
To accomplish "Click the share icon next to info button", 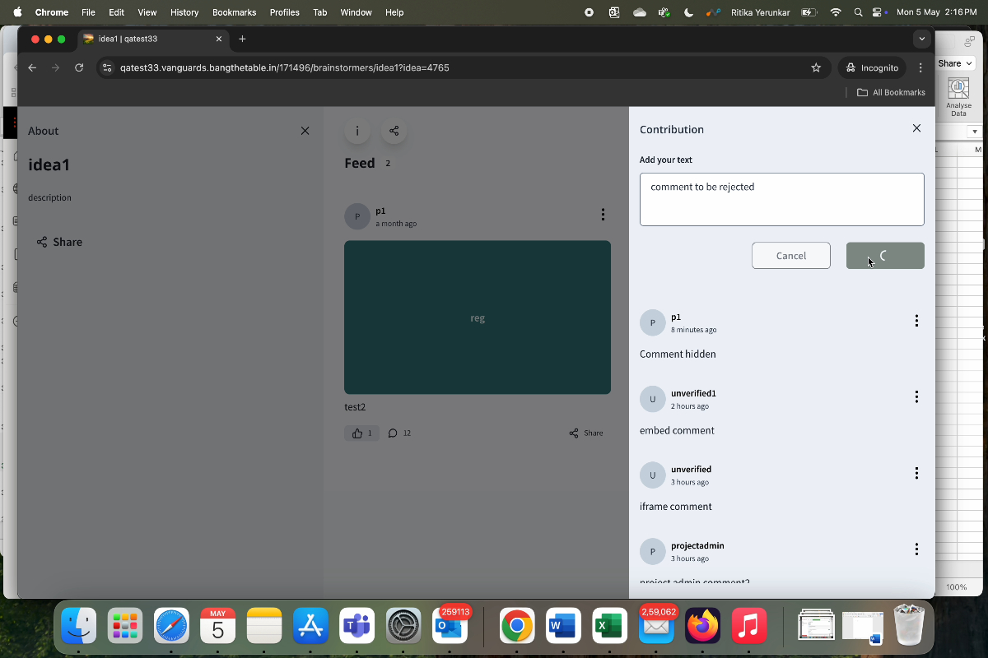I will point(394,131).
